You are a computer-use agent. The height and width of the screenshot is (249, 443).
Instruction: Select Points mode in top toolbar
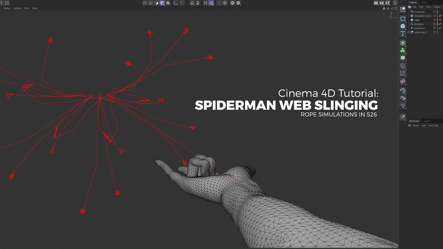(x=145, y=3)
